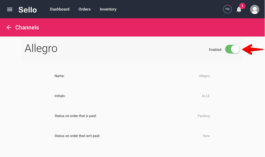265x157 pixels.
Task: Open the hamburger navigation menu
Action: click(x=10, y=9)
